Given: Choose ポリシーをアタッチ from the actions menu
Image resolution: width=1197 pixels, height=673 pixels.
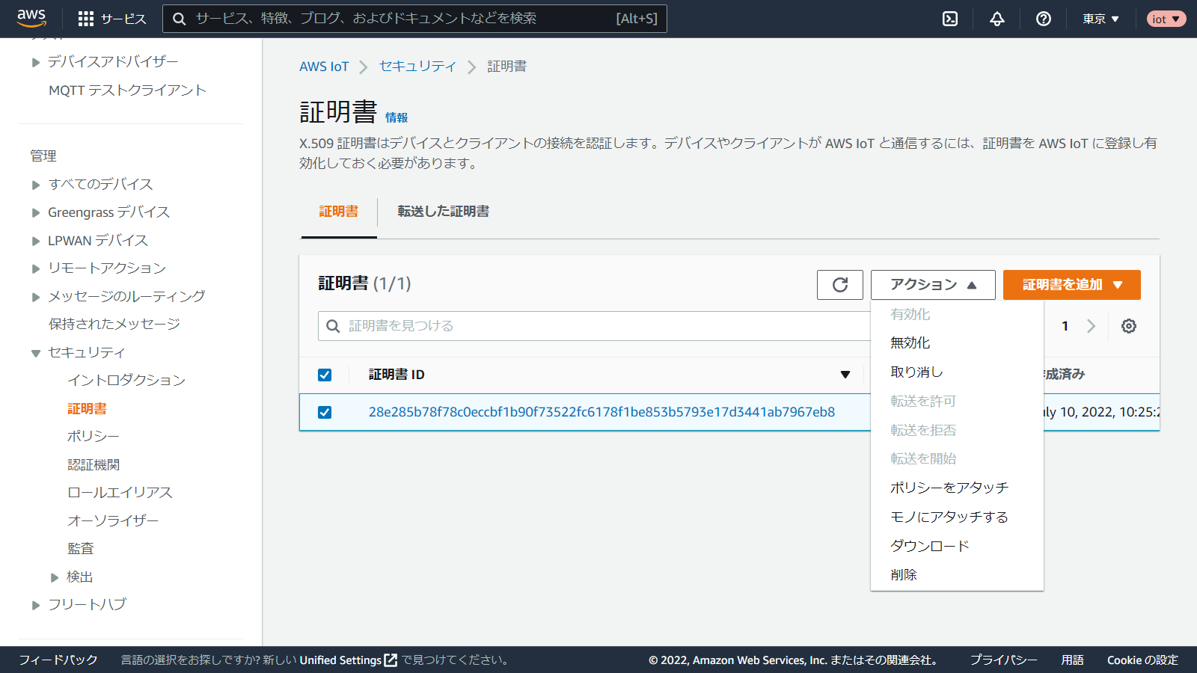Looking at the screenshot, I should [949, 488].
